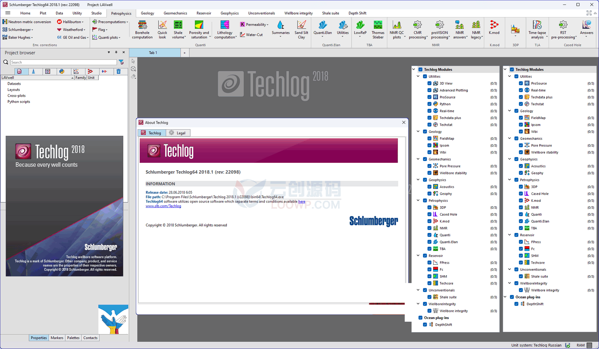Add a new workspace tab with plus button
The image size is (599, 349).
[x=185, y=53]
